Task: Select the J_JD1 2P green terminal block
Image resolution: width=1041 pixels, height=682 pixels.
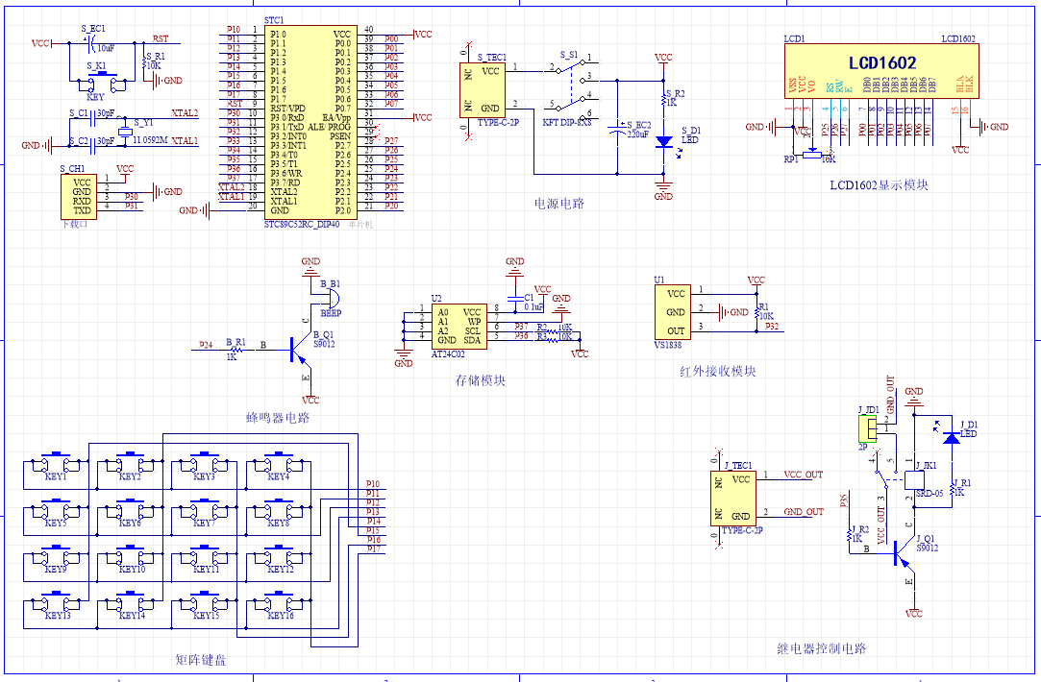Action: tap(868, 429)
